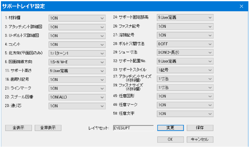
Task: Open the 材料欄 dropdown
Action: [x=77, y=18]
